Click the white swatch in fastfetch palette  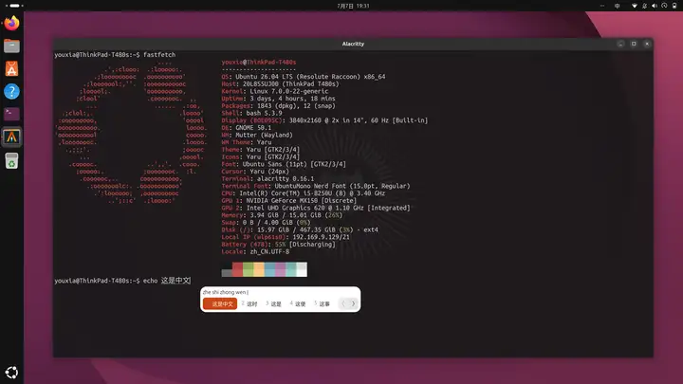302,269
